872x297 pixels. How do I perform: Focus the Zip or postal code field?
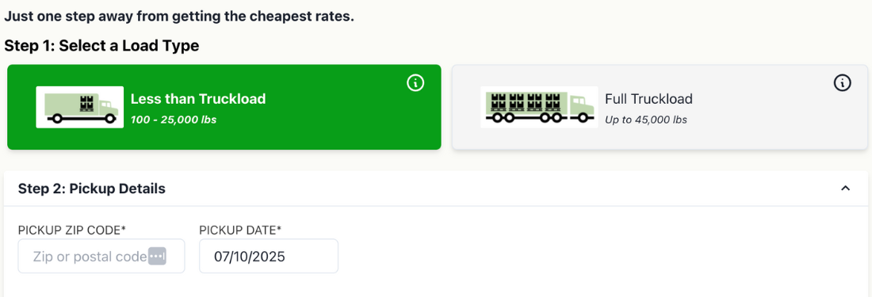pyautogui.click(x=101, y=257)
